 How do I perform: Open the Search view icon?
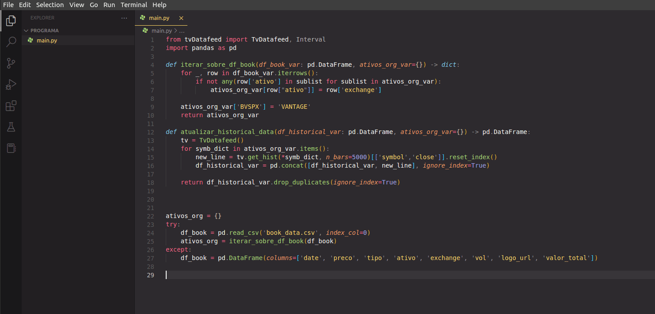pyautogui.click(x=11, y=42)
